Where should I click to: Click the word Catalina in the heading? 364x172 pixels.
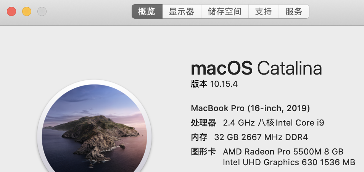[289, 68]
